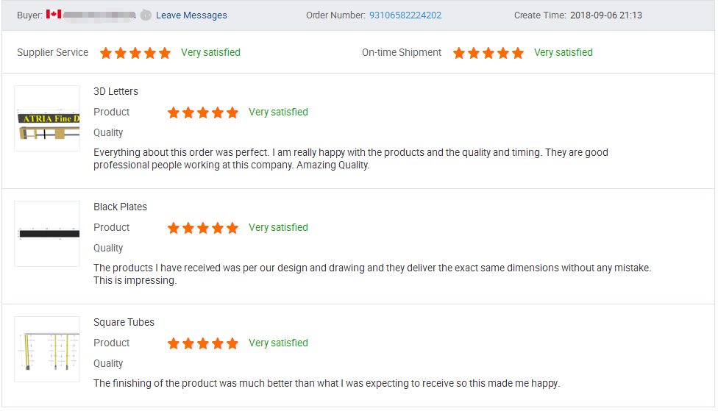The image size is (718, 411).
Task: Click the third On-time Shipment star
Action: point(488,53)
